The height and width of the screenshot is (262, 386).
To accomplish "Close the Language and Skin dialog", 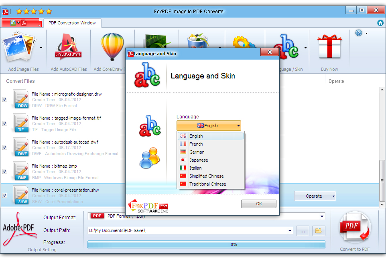I will tap(270, 52).
